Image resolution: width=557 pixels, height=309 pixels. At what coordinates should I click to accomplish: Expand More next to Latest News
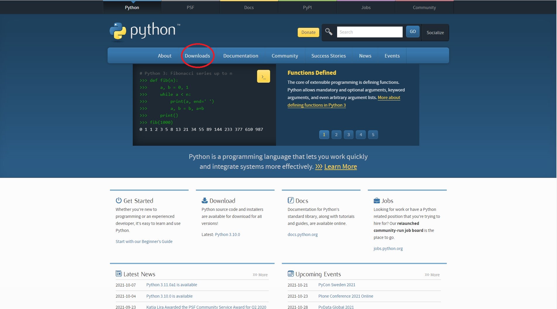tap(263, 275)
